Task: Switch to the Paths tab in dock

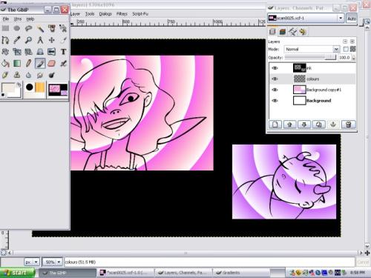Action: 292,32
